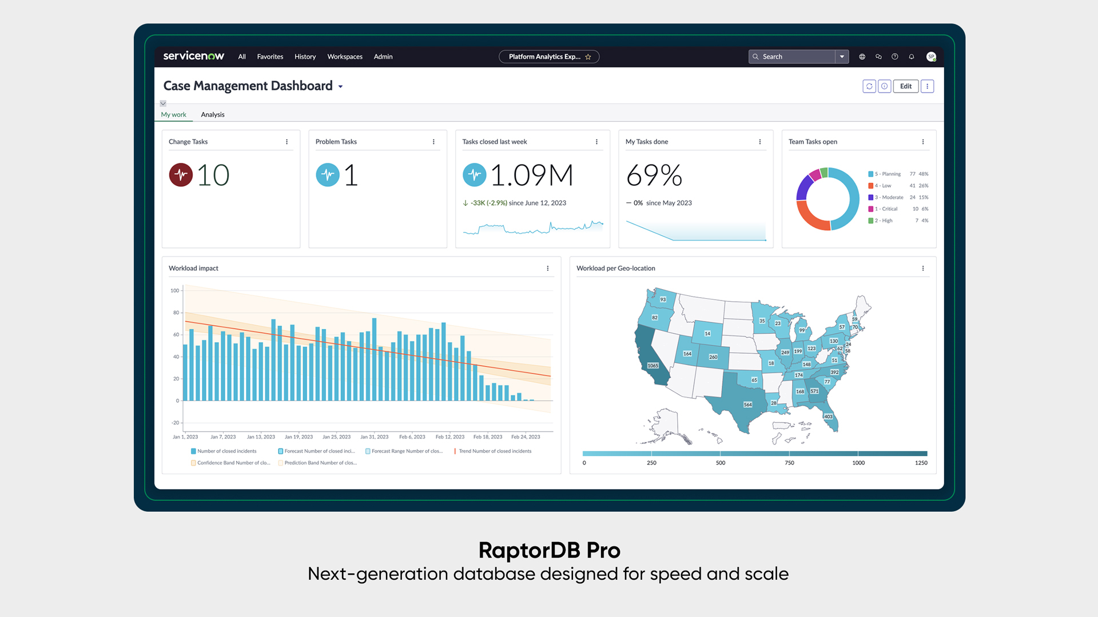Open the Workspaces menu

tap(345, 57)
